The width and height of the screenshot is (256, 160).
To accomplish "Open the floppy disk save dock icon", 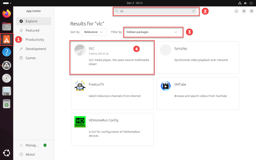I will point(6,91).
